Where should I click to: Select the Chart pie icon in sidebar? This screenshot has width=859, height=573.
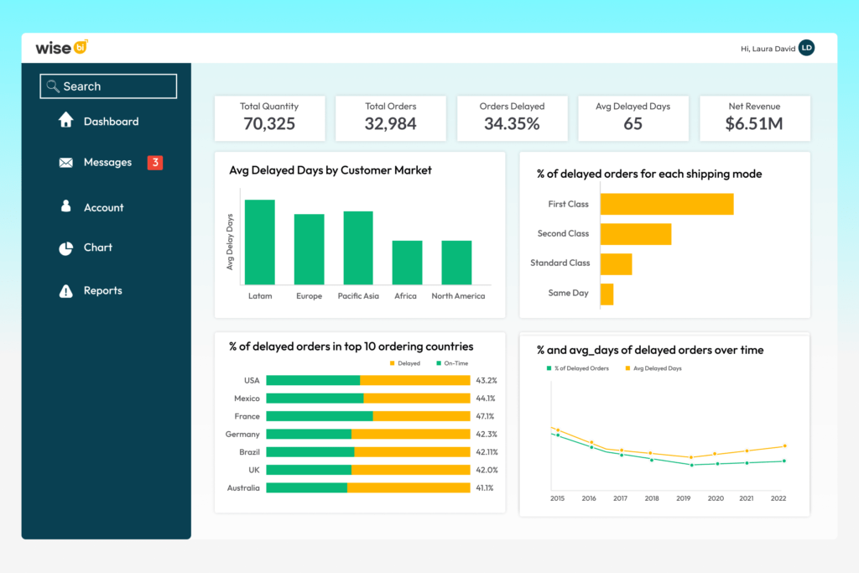click(65, 247)
